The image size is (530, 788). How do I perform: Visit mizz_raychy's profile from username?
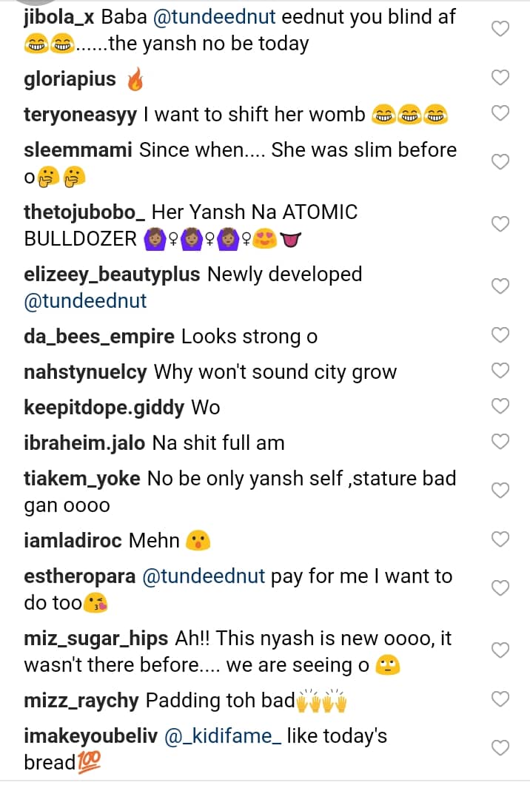(81, 699)
